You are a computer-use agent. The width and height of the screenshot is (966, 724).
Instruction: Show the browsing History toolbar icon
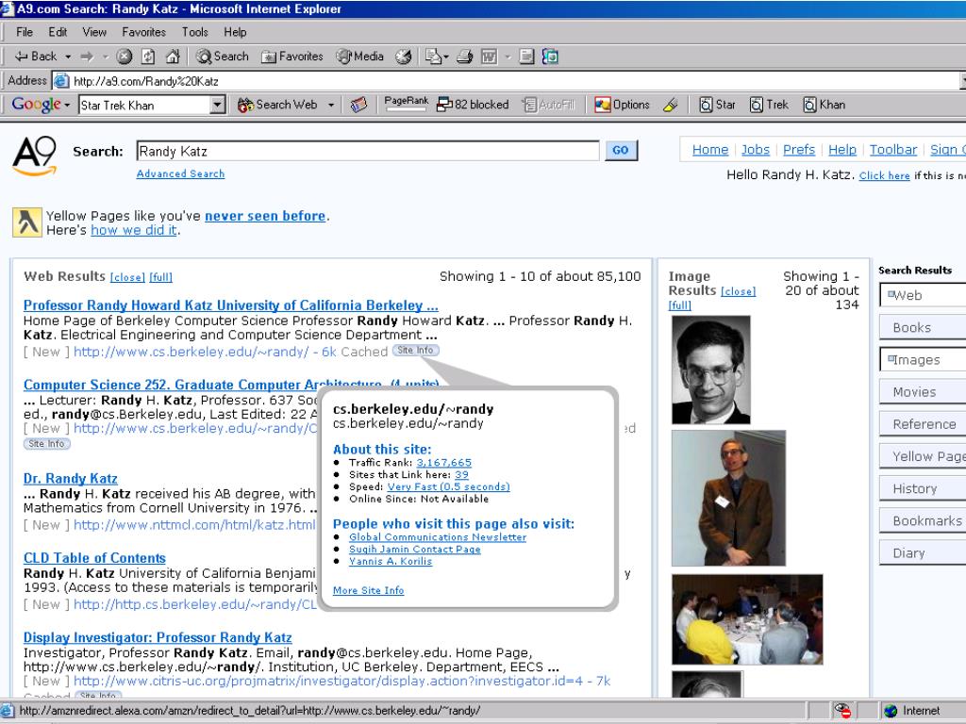pos(404,57)
